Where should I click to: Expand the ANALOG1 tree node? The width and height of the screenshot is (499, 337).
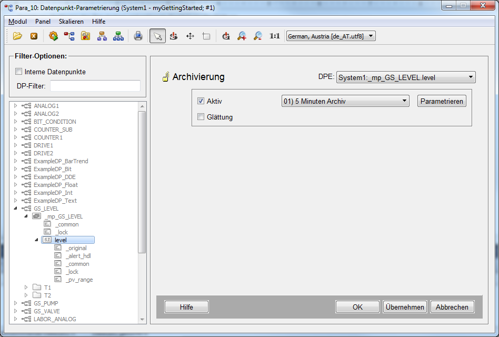pos(15,105)
